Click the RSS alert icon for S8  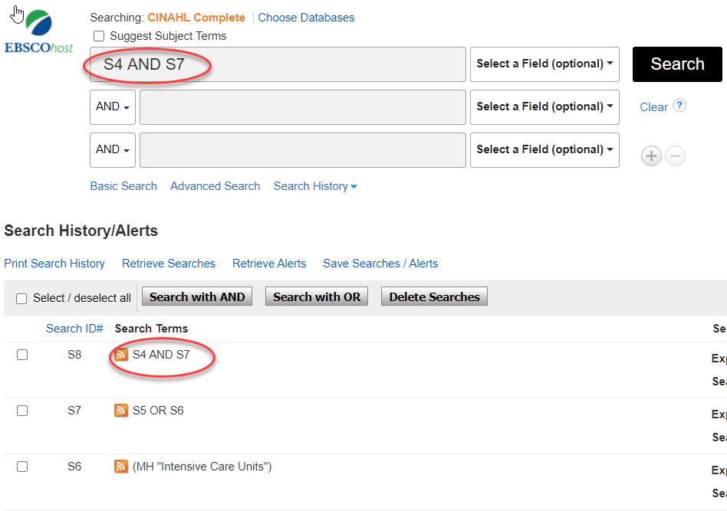pyautogui.click(x=120, y=355)
